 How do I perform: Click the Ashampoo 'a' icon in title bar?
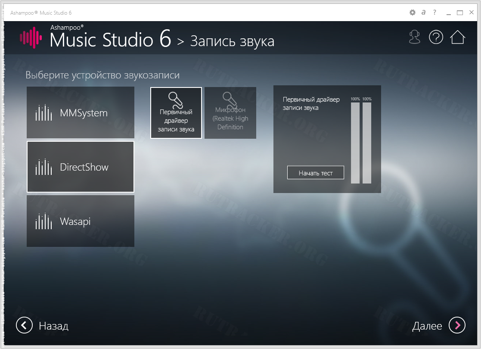click(x=424, y=13)
